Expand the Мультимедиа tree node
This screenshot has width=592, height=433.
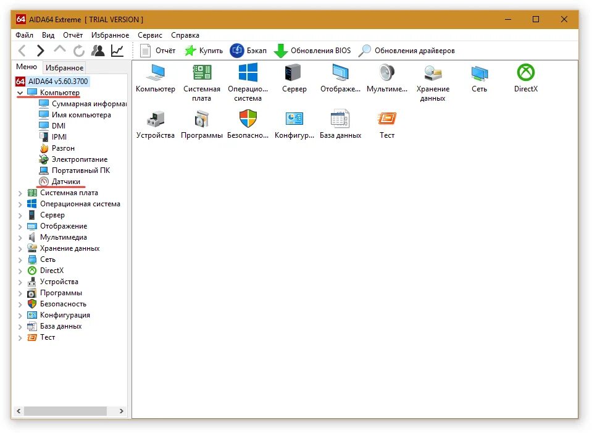coord(20,238)
